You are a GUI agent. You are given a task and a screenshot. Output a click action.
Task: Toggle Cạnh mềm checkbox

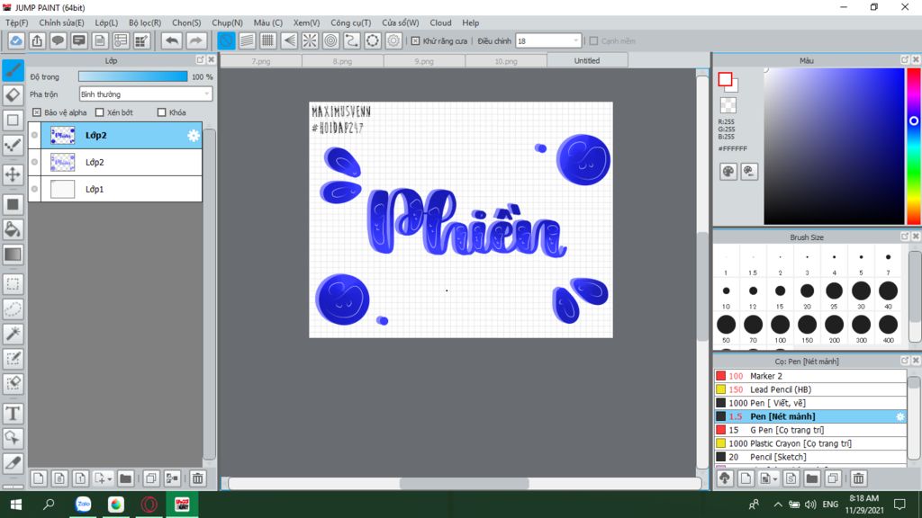[594, 41]
